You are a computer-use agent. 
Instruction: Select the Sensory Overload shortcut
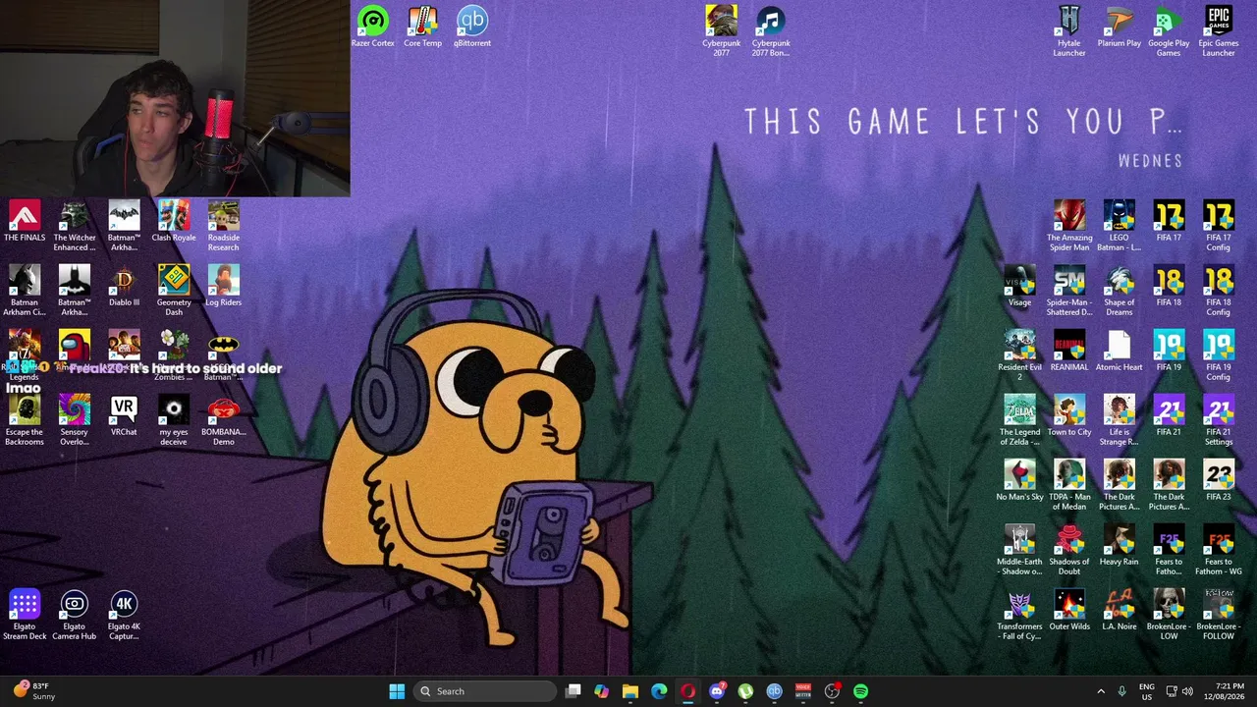pos(75,420)
